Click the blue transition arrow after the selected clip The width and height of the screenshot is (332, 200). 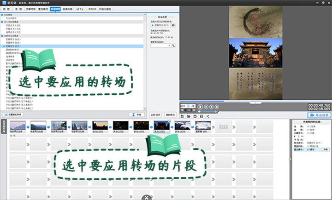pos(172,127)
